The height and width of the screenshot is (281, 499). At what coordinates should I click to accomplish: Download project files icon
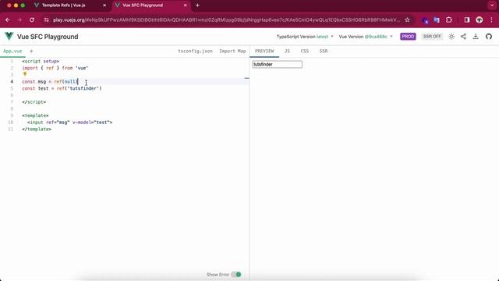pyautogui.click(x=476, y=37)
